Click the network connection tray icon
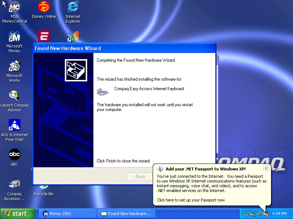Image resolution: width=293 pixels, height=219 pixels. click(x=259, y=214)
